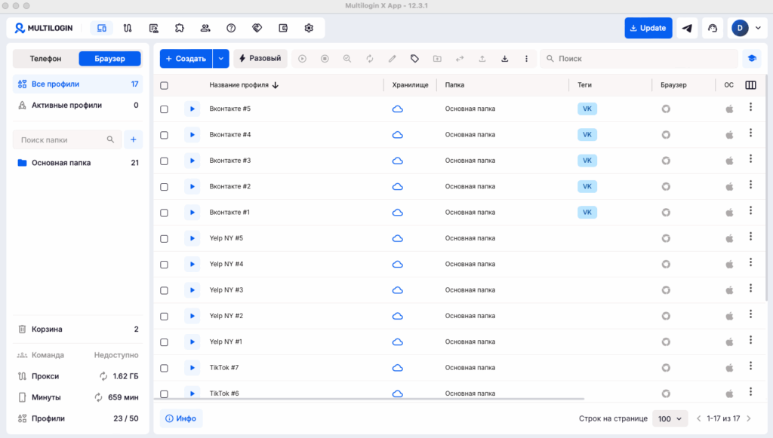Open the settings gear icon

click(309, 28)
